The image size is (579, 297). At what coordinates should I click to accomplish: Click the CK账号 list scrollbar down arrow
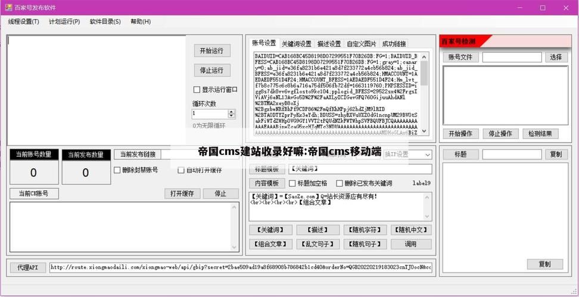[235, 247]
